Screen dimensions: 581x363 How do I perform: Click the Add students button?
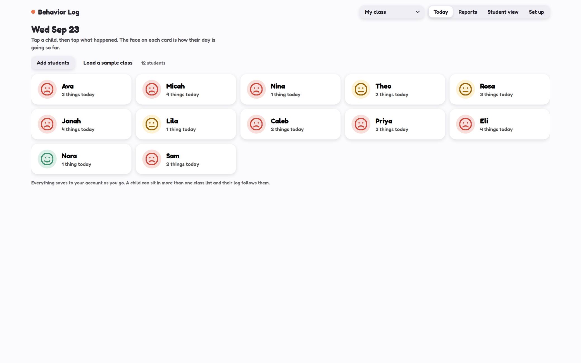(53, 63)
